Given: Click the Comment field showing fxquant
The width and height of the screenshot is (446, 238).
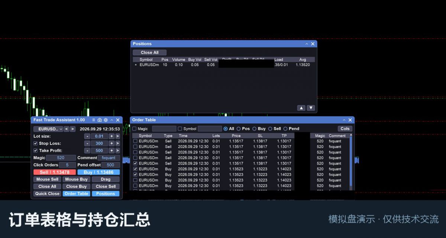Looking at the screenshot, I should pos(109,158).
